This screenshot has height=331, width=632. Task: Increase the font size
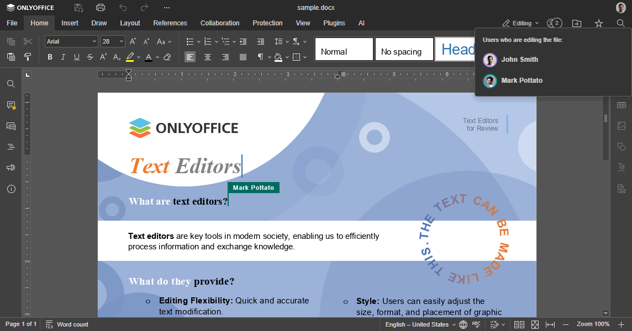[133, 41]
